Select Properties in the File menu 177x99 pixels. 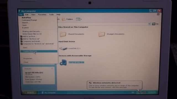[x=28, y=59]
